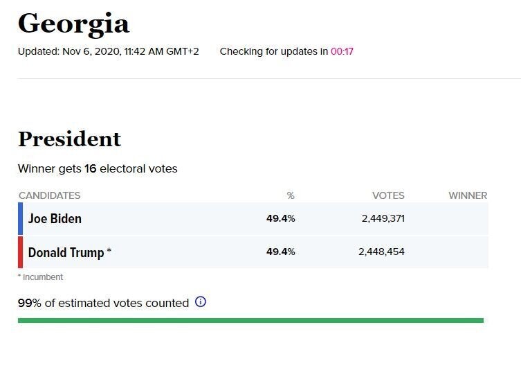
Task: Click the Incumbent footnote text
Action: click(x=40, y=277)
